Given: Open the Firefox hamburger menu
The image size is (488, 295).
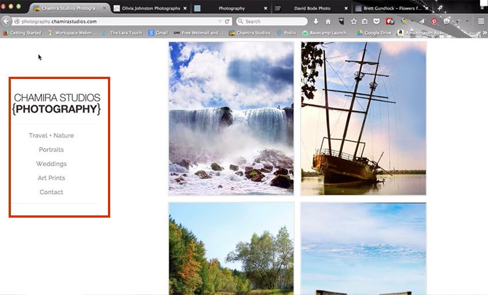Looking at the screenshot, I should click(x=481, y=21).
